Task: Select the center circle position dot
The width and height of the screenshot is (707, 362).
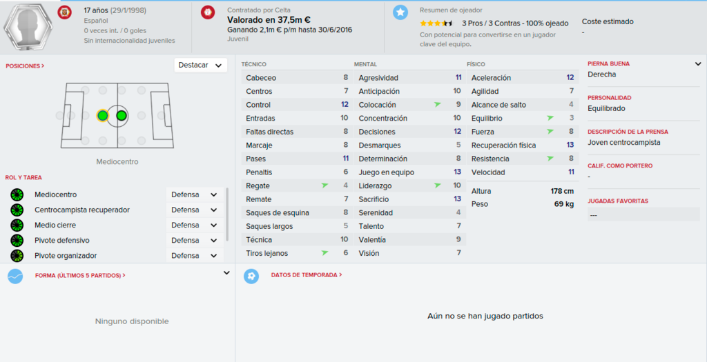Action: coord(122,116)
